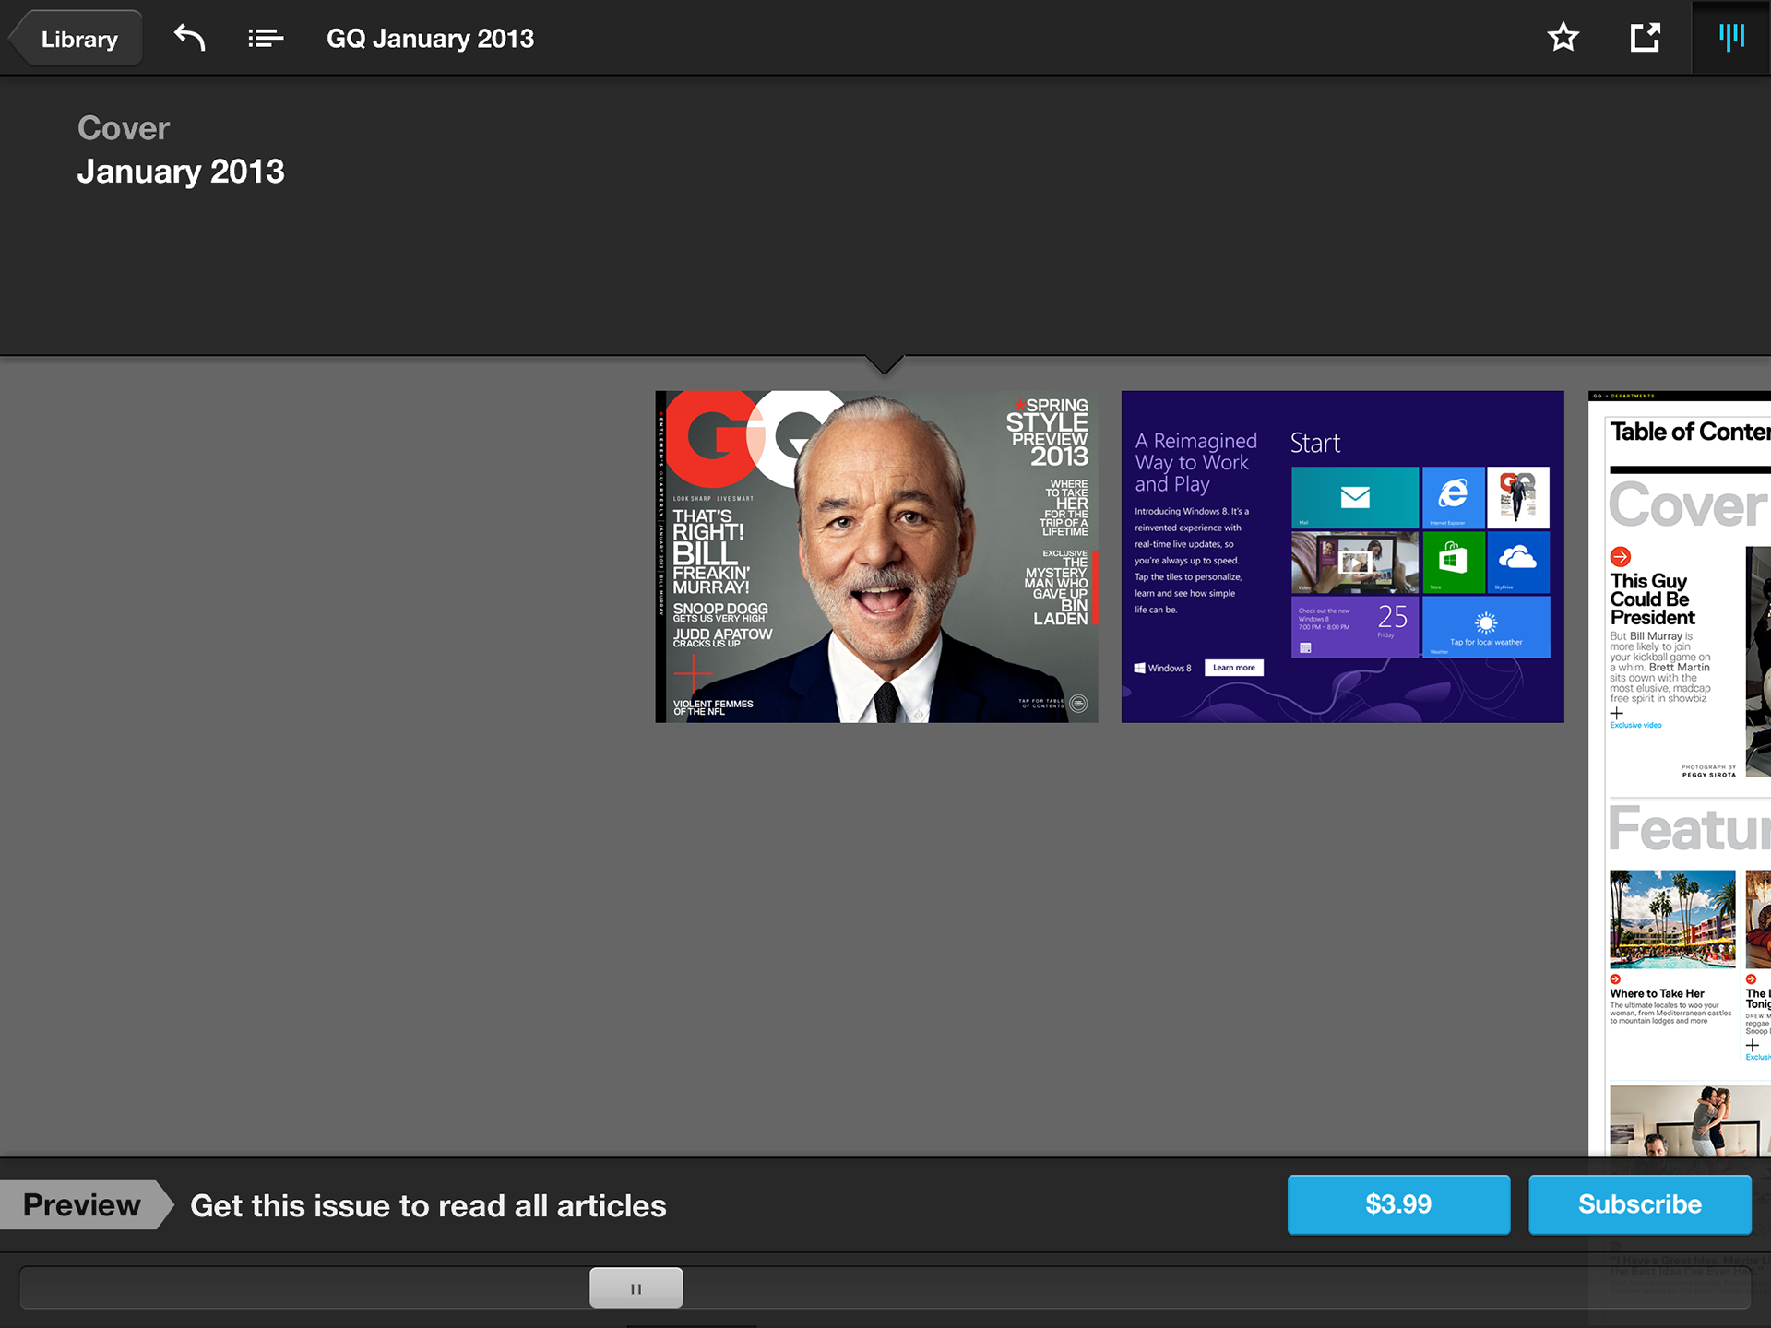This screenshot has height=1328, width=1771.
Task: Tap Learn more in the Windows 8 ad
Action: pyautogui.click(x=1234, y=668)
